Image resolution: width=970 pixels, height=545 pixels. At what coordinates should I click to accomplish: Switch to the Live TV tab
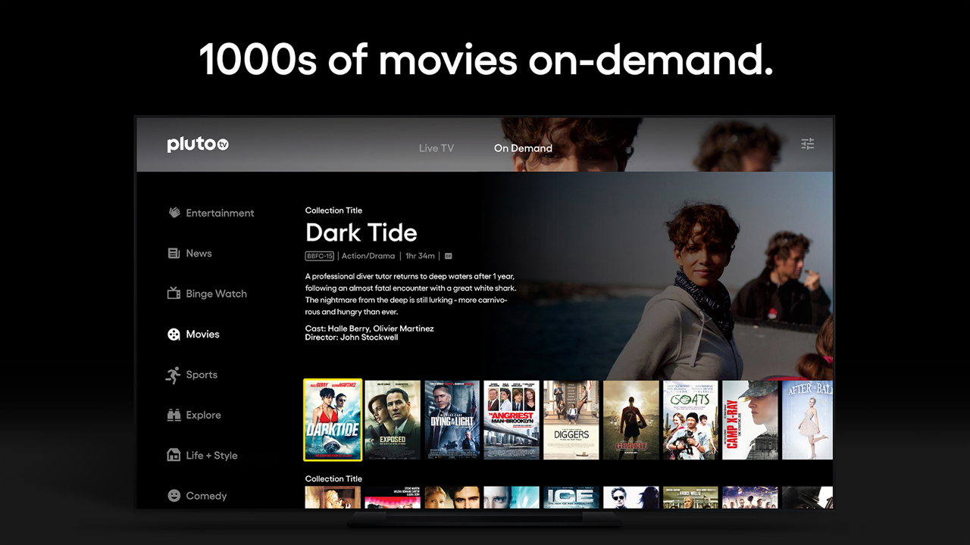436,148
